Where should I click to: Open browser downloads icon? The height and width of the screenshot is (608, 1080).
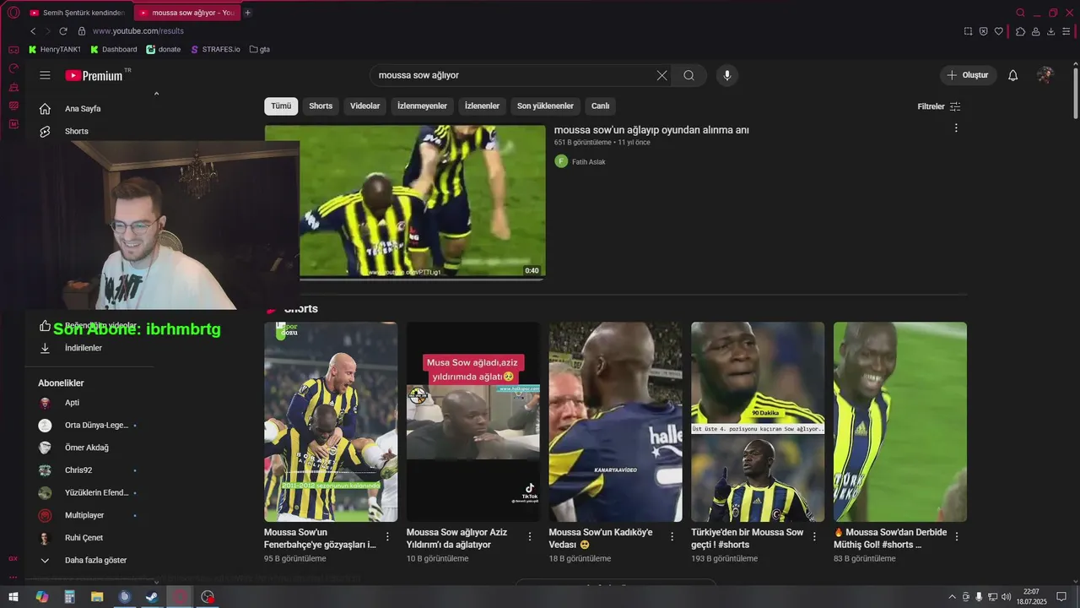(1051, 31)
